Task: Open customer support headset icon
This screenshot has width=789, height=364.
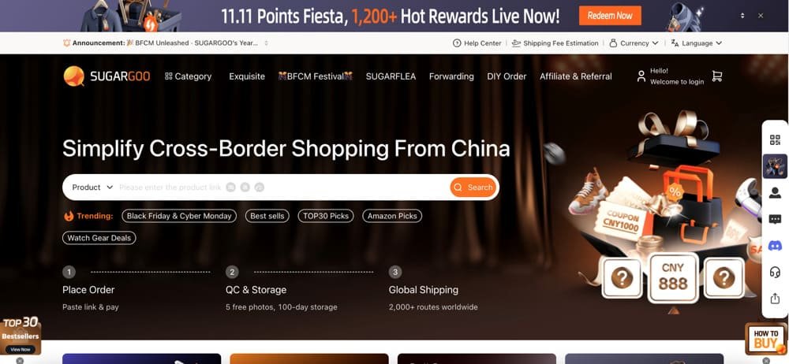Action: point(775,272)
